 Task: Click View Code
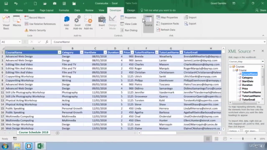128,24
